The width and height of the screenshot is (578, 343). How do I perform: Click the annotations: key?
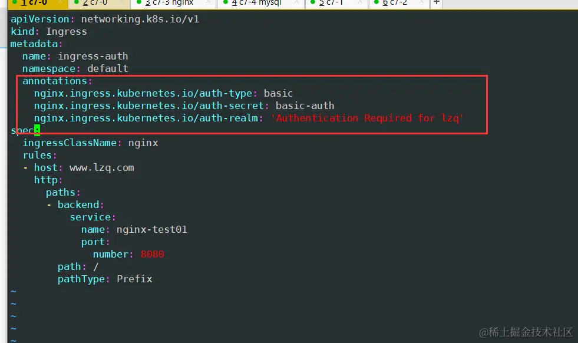point(57,81)
